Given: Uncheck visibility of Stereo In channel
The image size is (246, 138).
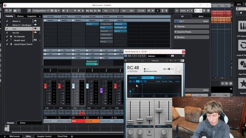Looking at the screenshot, I should (7, 21).
